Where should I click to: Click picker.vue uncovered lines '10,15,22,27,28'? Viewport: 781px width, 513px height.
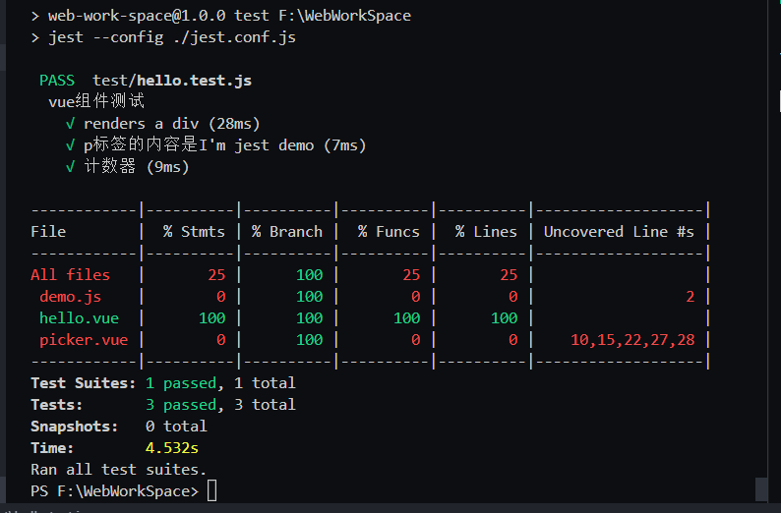632,340
